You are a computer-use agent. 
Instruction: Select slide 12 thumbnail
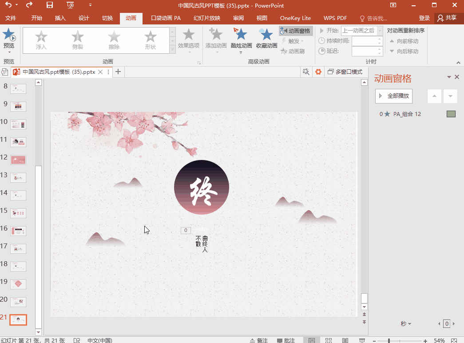click(x=18, y=160)
